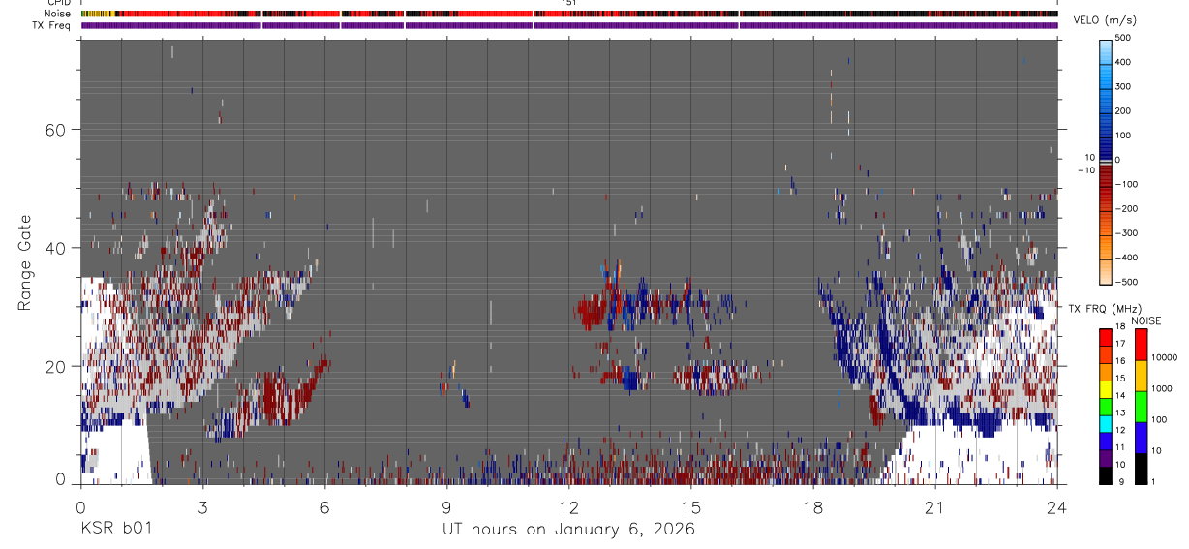
Task: Click the cyan 12-13 MHz swatch in the TX FRQ legend
Action: [x=1106, y=424]
